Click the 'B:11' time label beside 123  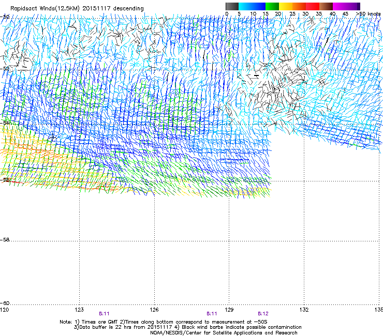(104, 314)
